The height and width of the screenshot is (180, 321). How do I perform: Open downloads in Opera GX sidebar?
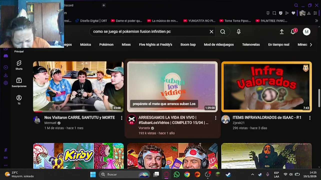pos(6,75)
